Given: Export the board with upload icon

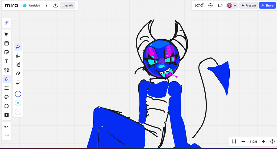Looking at the screenshot, I should click(55, 6).
